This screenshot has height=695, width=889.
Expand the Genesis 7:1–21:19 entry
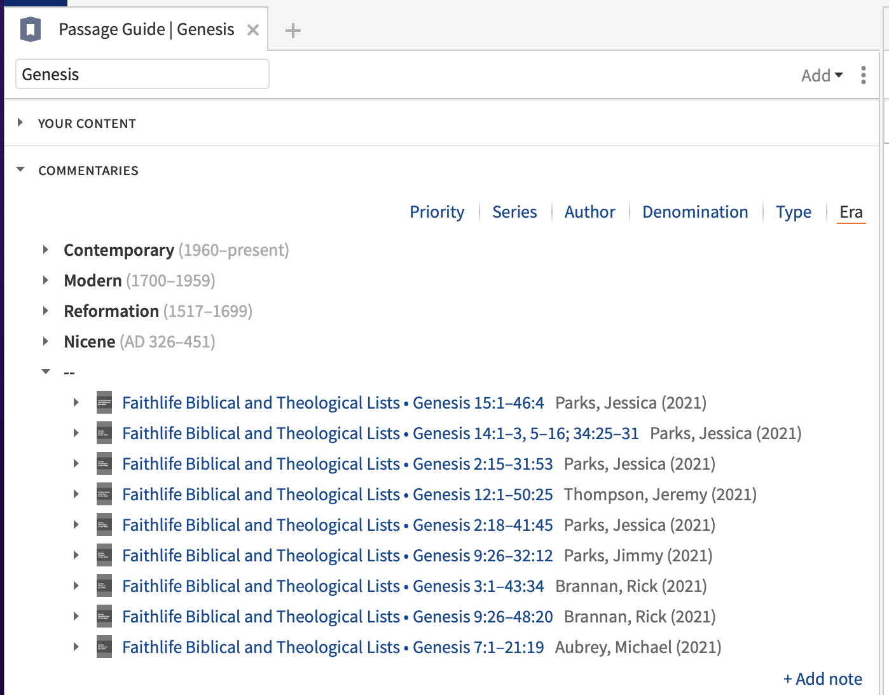(76, 647)
